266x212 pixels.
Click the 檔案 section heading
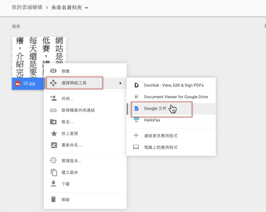[16, 26]
